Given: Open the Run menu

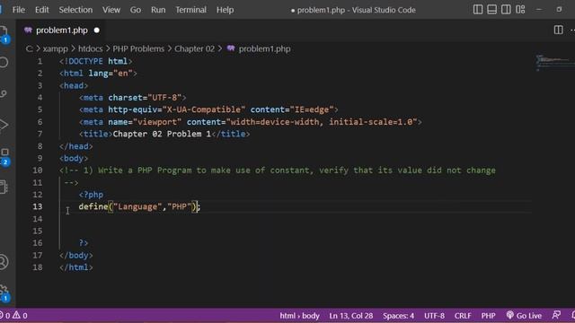Looking at the screenshot, I should point(158,10).
